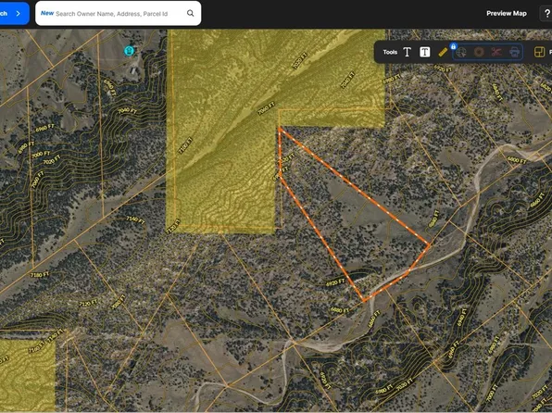Expand the blue button with chevron arrow

tap(14, 13)
